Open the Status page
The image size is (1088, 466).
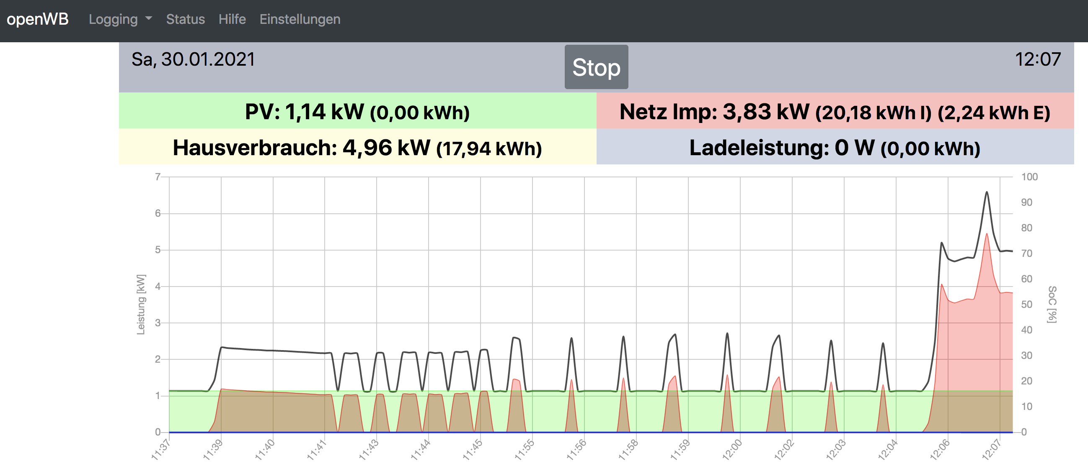pos(185,19)
